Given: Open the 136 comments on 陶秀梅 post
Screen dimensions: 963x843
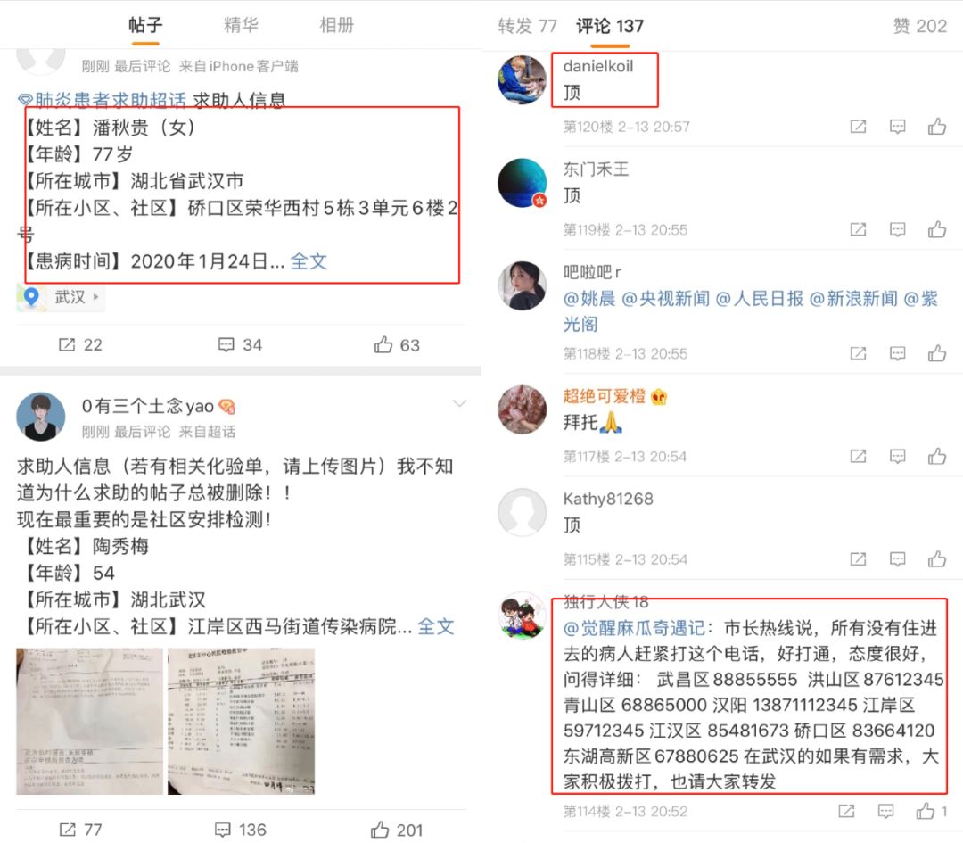Looking at the screenshot, I should [x=240, y=831].
